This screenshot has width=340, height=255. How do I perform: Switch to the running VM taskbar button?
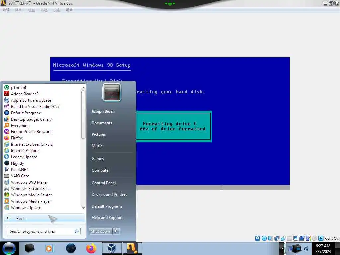pos(132,248)
